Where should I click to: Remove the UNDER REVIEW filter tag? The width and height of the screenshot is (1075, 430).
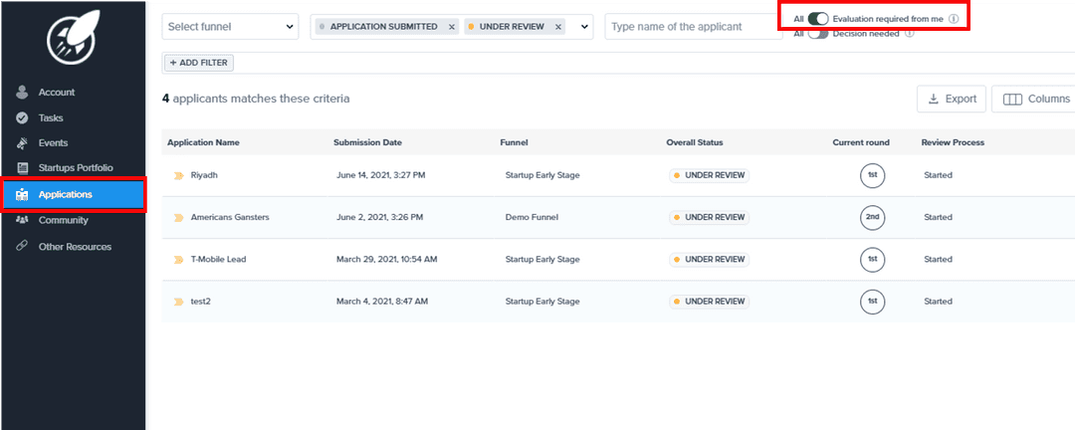[x=558, y=27]
